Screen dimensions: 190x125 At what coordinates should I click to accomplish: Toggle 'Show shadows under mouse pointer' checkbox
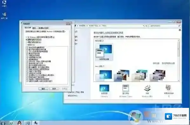[x=27, y=77]
